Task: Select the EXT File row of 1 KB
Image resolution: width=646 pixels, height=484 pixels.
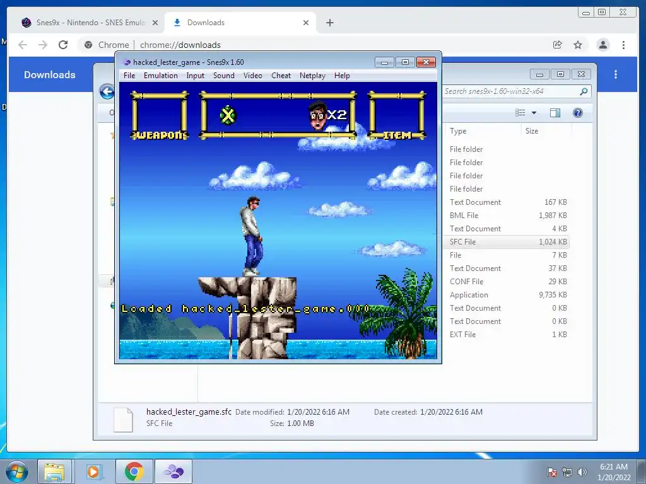Action: tap(507, 335)
